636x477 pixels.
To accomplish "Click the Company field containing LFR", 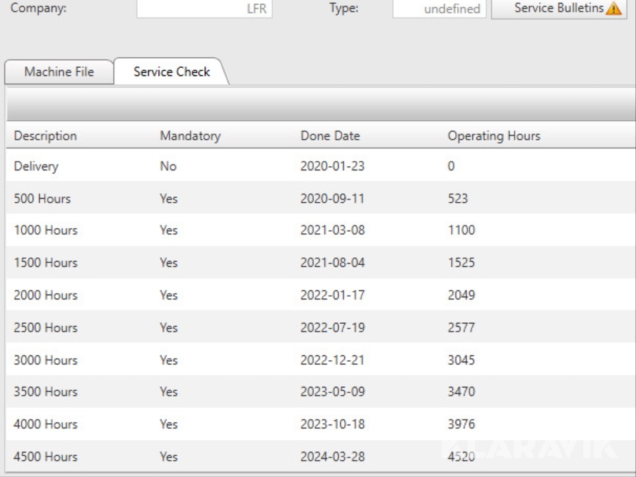I will coord(204,8).
